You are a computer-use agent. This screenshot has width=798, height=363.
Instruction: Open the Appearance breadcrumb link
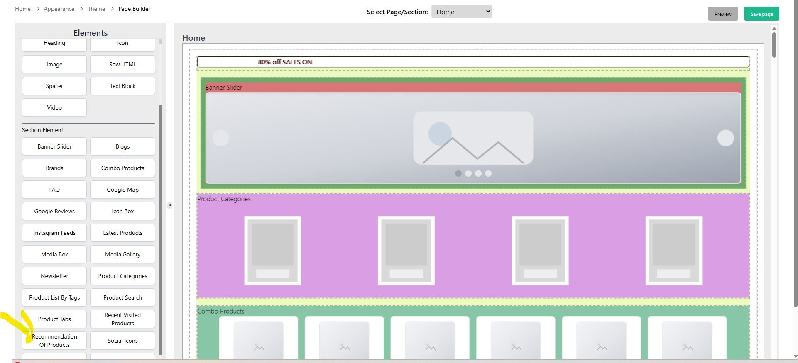click(x=59, y=9)
